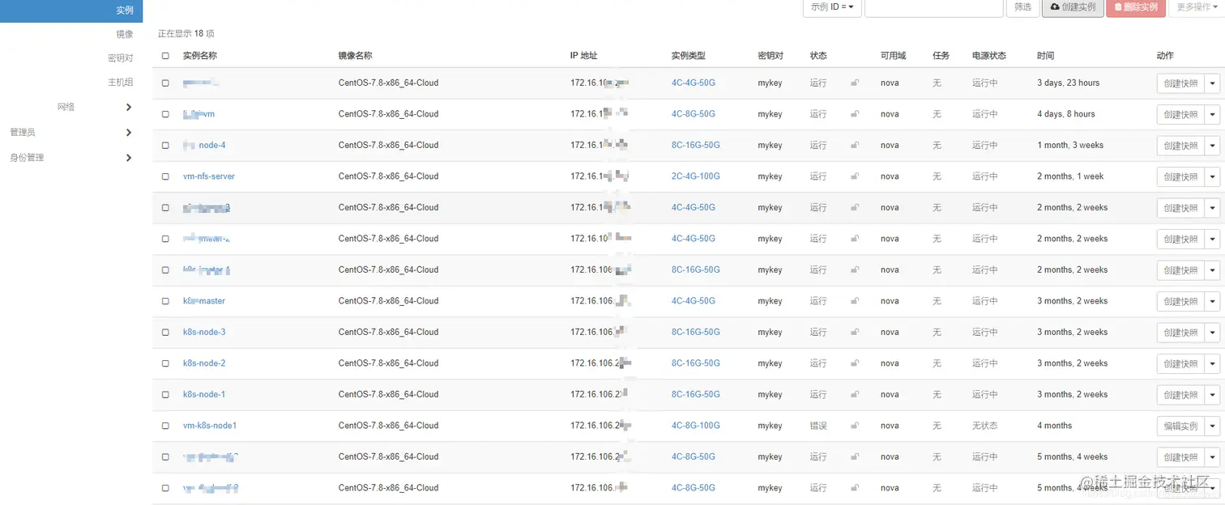The image size is (1225, 505).
Task: Expand the 网络 sidebar section
Action: (128, 107)
